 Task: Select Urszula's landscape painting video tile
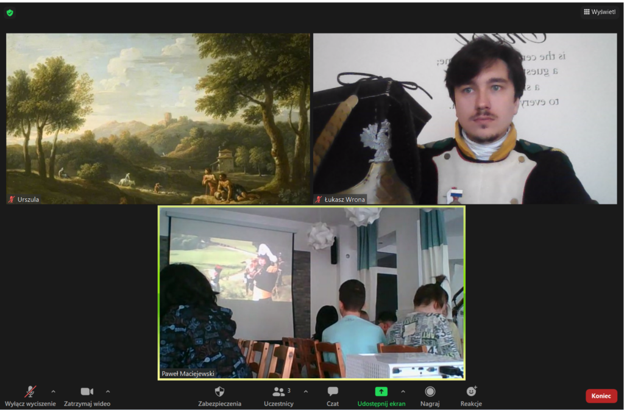(x=158, y=116)
